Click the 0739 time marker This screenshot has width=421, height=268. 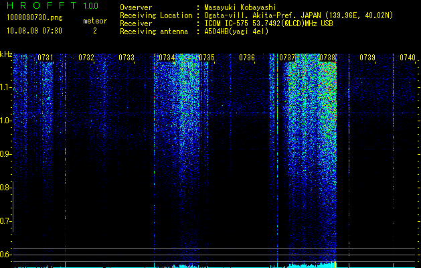tap(367, 58)
